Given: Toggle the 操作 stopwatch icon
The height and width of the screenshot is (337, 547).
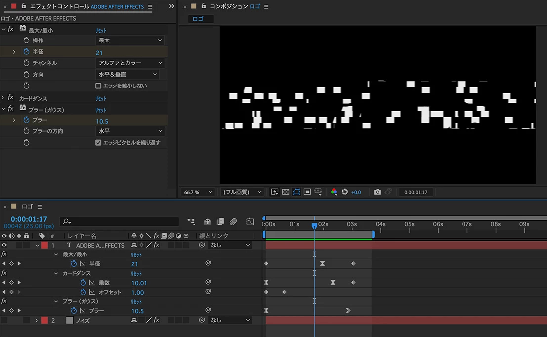Looking at the screenshot, I should click(x=26, y=40).
